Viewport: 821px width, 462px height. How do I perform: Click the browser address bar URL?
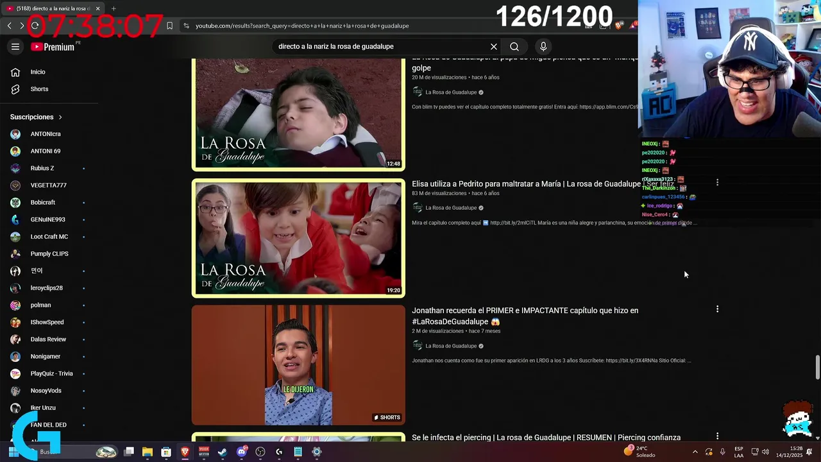tap(302, 26)
